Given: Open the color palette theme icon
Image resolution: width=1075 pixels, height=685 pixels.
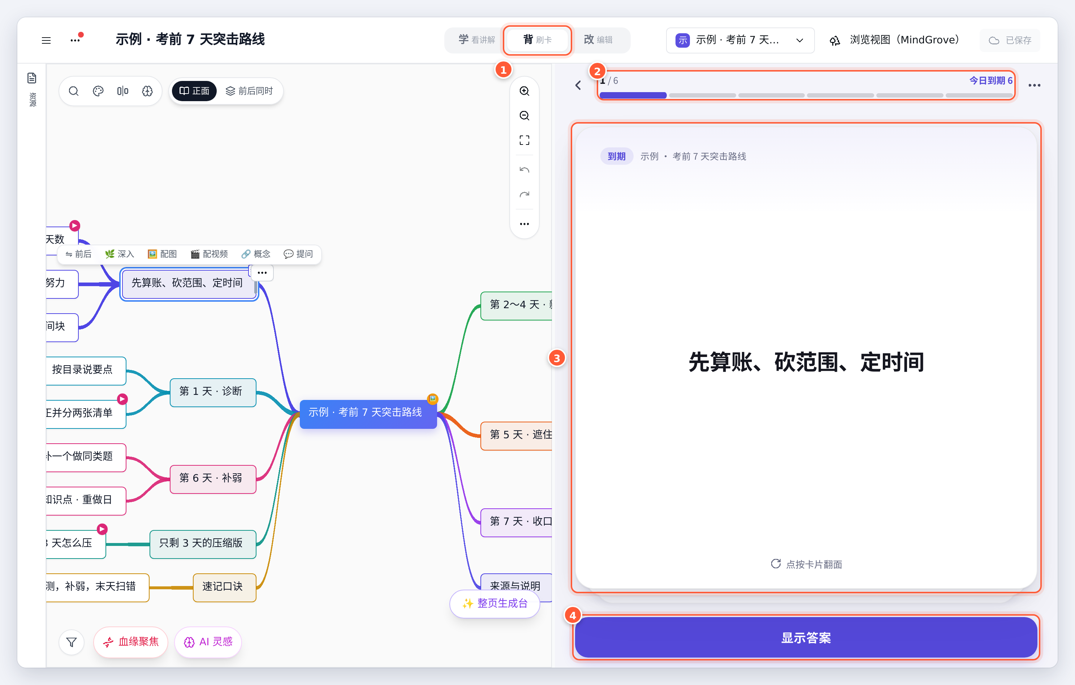Looking at the screenshot, I should pyautogui.click(x=98, y=91).
